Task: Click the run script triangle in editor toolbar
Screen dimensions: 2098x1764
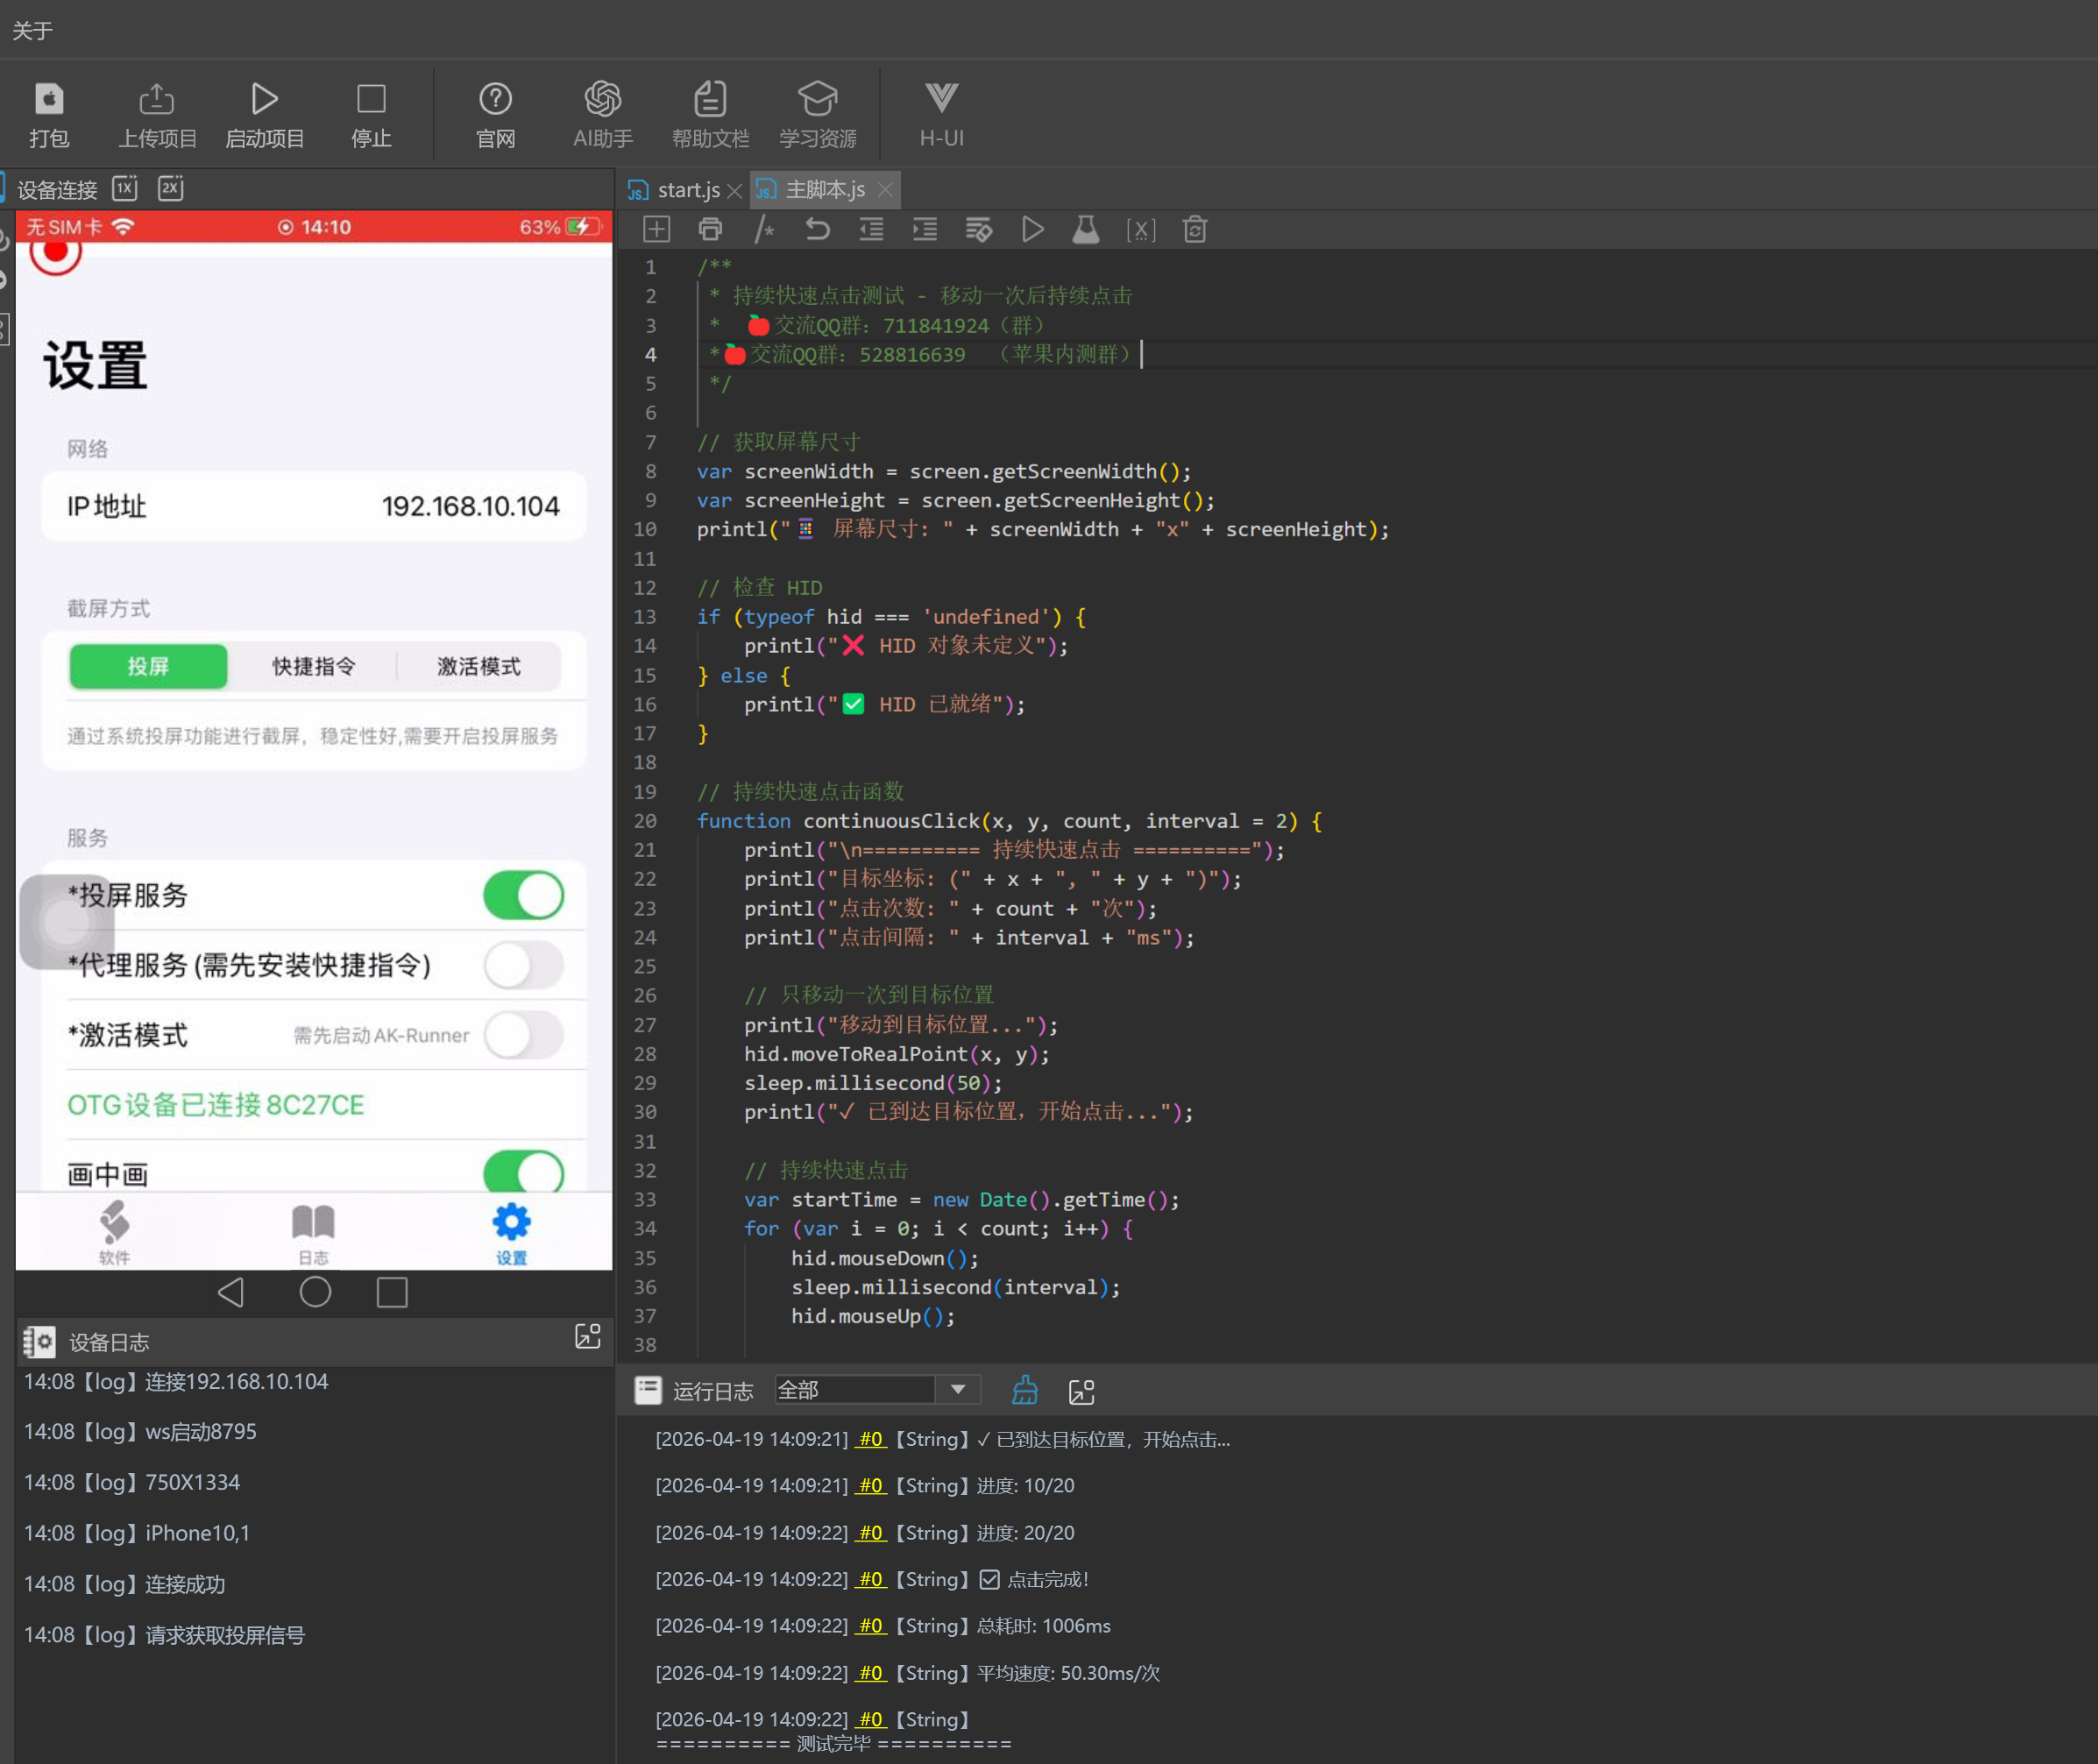Action: 1032,230
